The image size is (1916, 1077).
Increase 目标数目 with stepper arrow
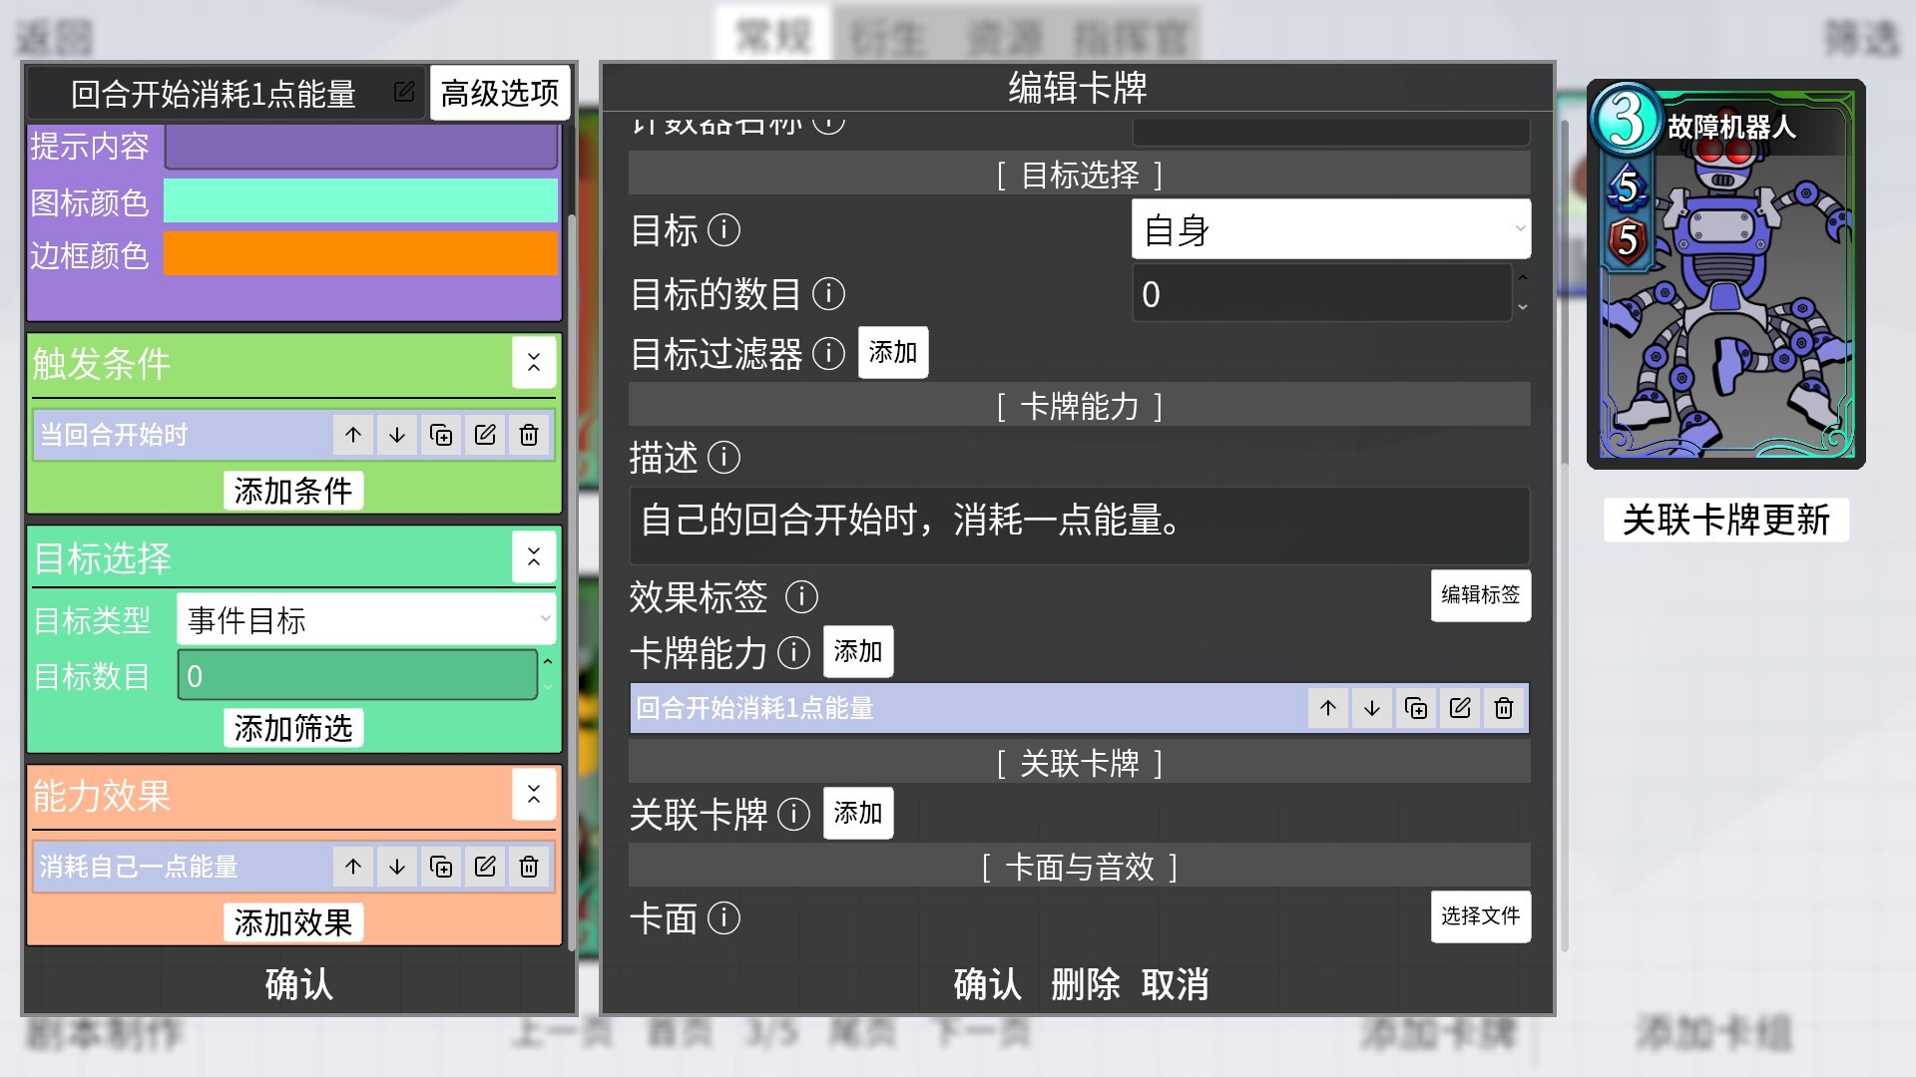pos(548,662)
